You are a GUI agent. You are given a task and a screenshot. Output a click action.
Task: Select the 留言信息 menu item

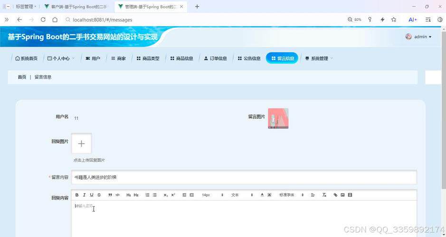pos(282,58)
